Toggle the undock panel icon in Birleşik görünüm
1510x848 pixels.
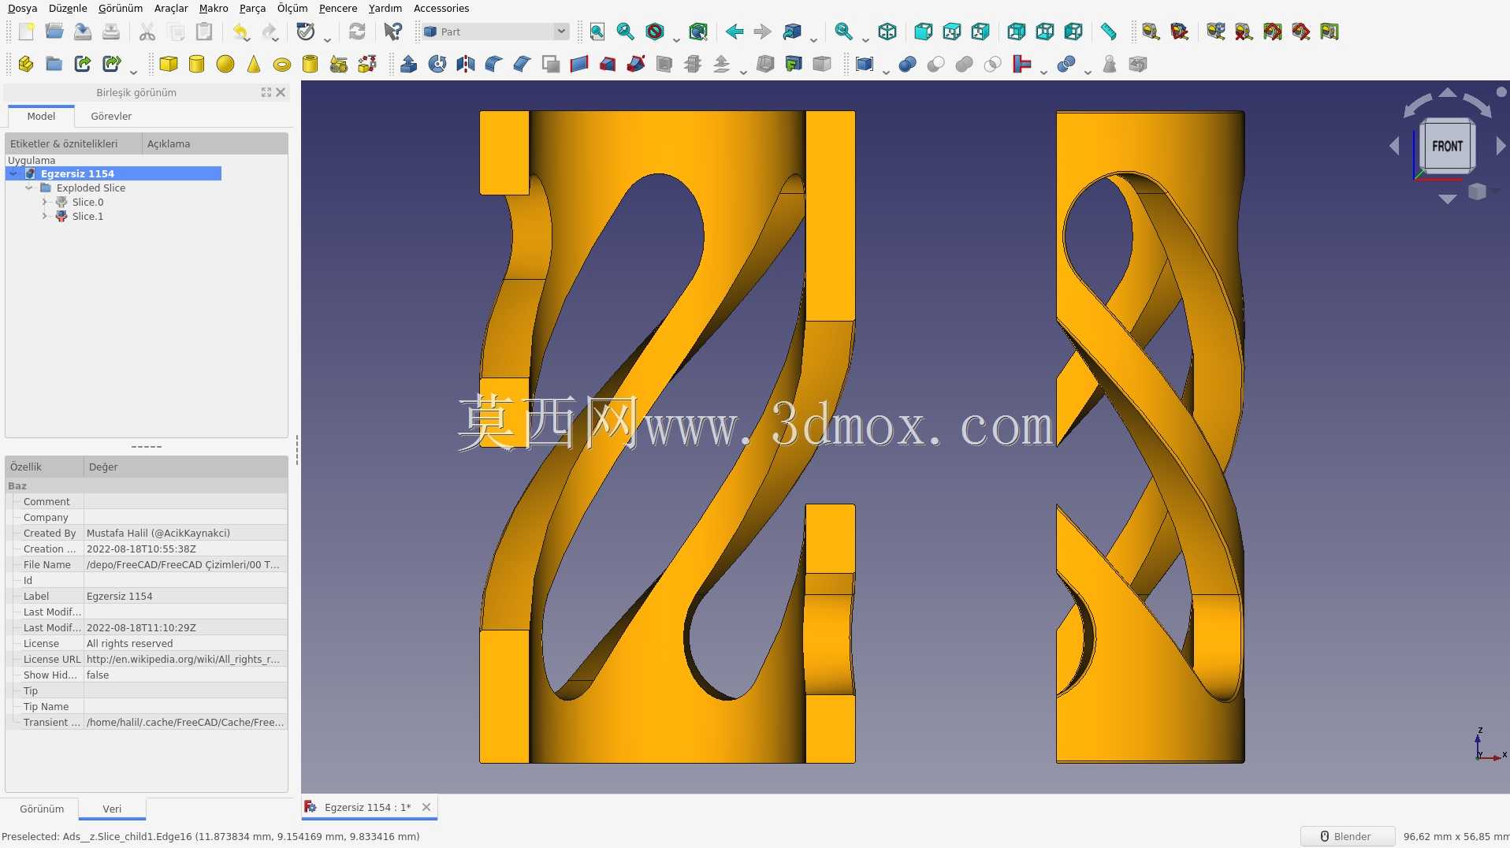click(266, 92)
